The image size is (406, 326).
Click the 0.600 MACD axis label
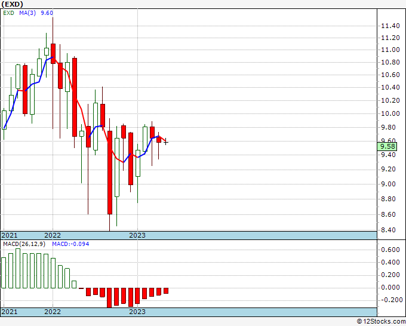click(390, 250)
